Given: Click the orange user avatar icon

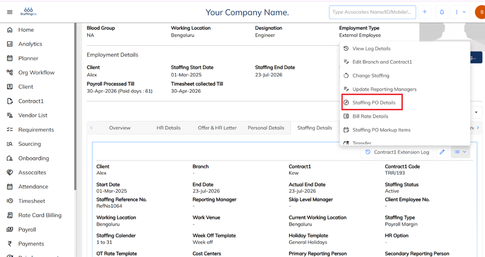Looking at the screenshot, I should [x=481, y=12].
